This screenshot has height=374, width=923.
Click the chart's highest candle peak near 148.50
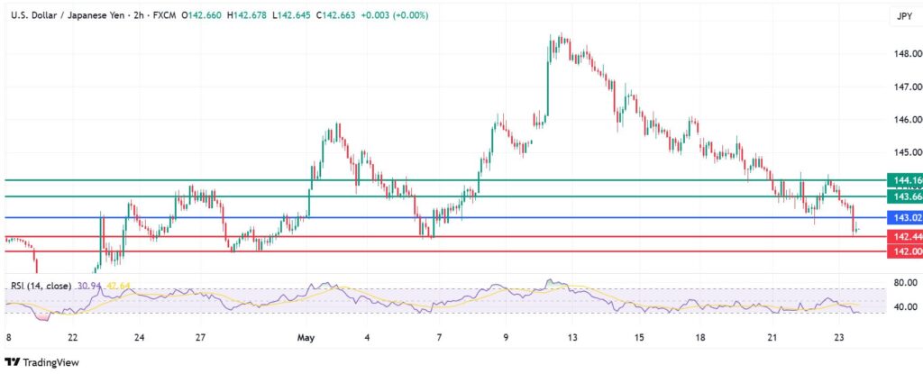[x=561, y=37]
